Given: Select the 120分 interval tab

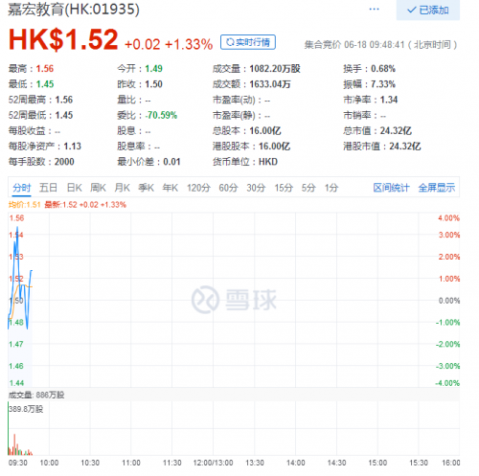Looking at the screenshot, I should pos(198,188).
